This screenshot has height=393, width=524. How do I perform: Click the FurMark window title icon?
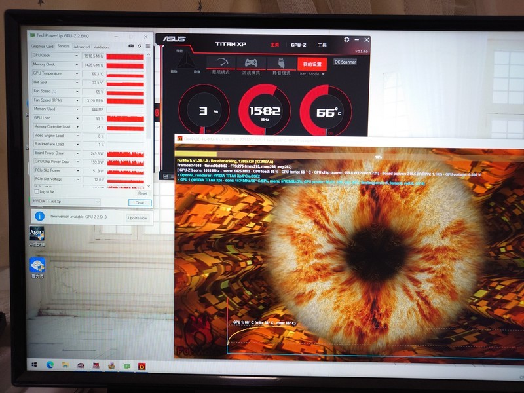(179, 138)
